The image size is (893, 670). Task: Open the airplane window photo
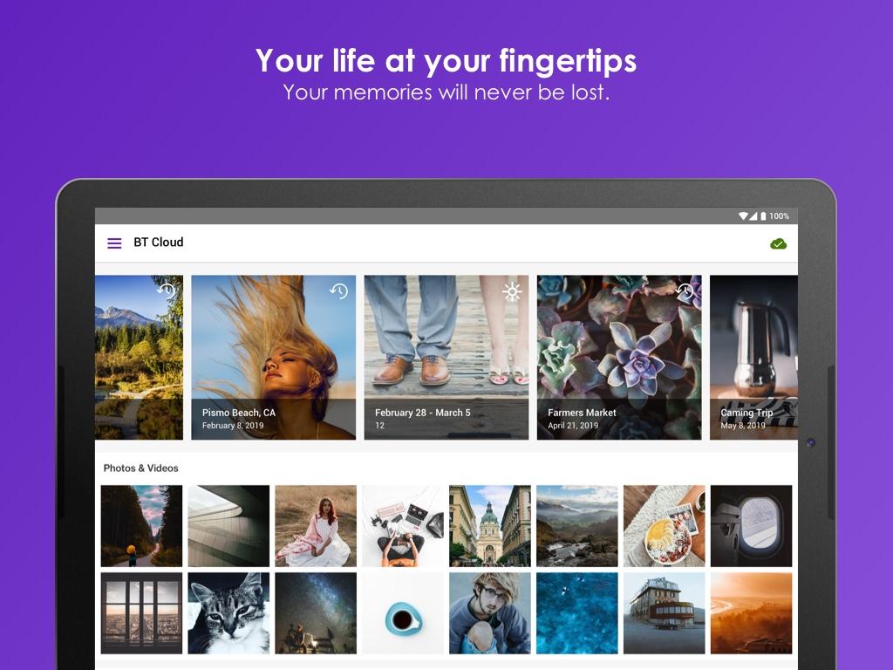751,526
